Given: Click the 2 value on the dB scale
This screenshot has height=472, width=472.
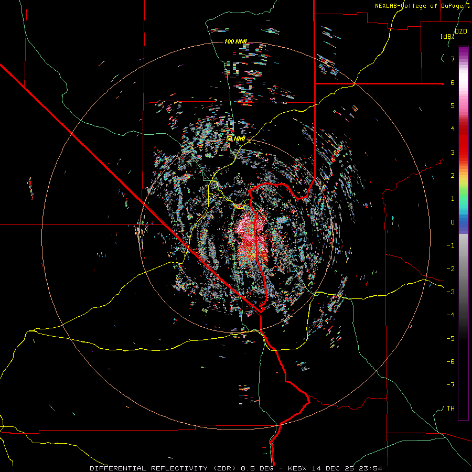Looking at the screenshot, I should (x=453, y=176).
